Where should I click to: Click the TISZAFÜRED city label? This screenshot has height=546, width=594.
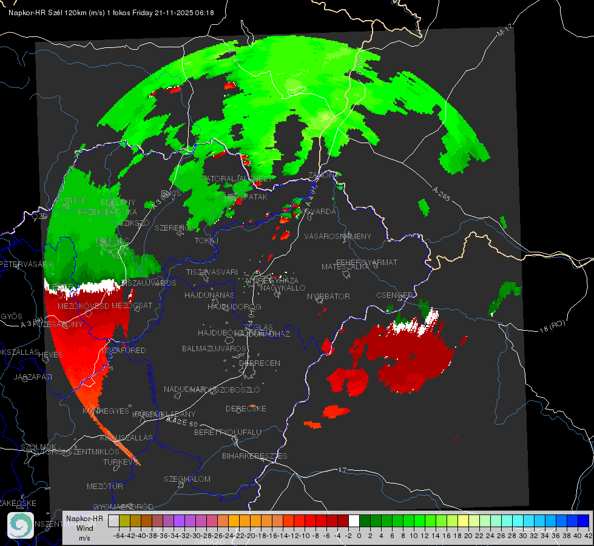(123, 350)
